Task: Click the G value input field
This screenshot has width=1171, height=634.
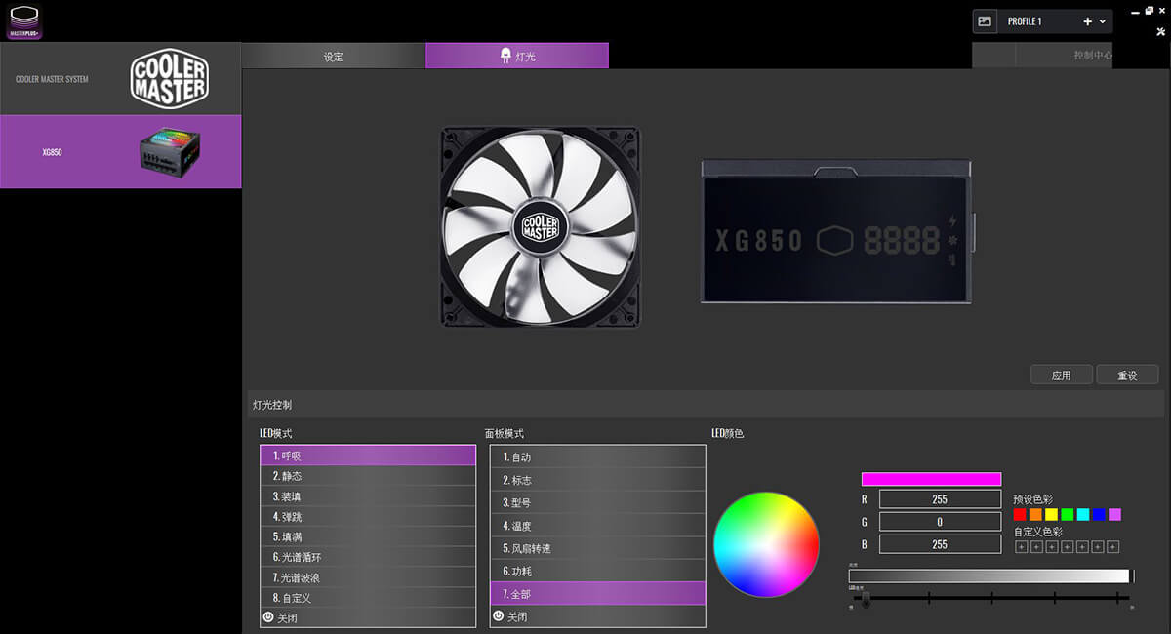Action: click(x=940, y=522)
